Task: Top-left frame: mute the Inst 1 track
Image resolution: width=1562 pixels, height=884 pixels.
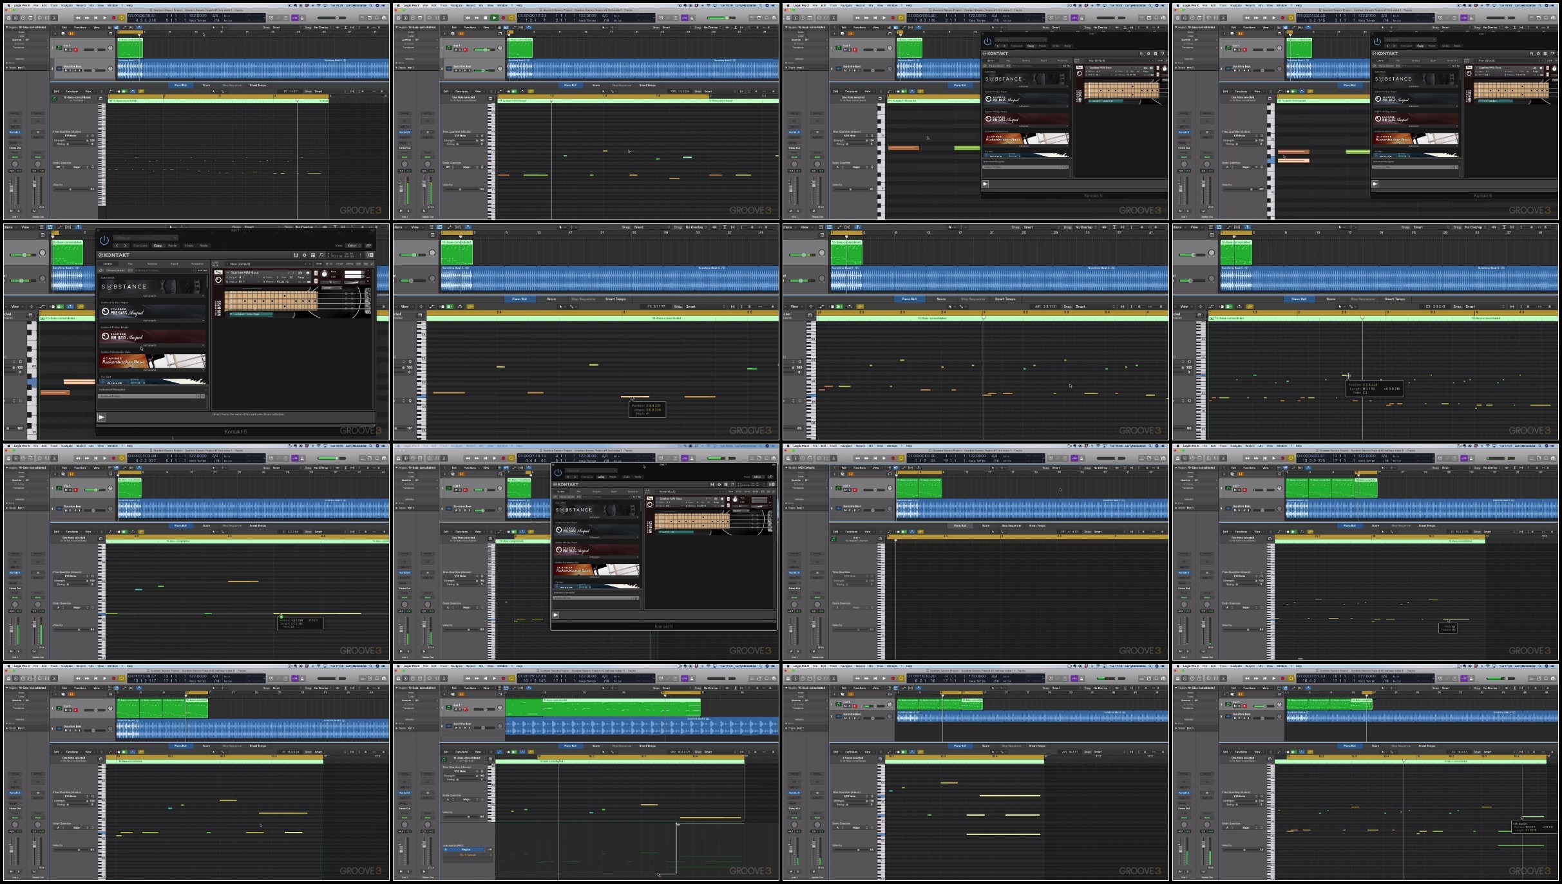Action: click(x=66, y=50)
